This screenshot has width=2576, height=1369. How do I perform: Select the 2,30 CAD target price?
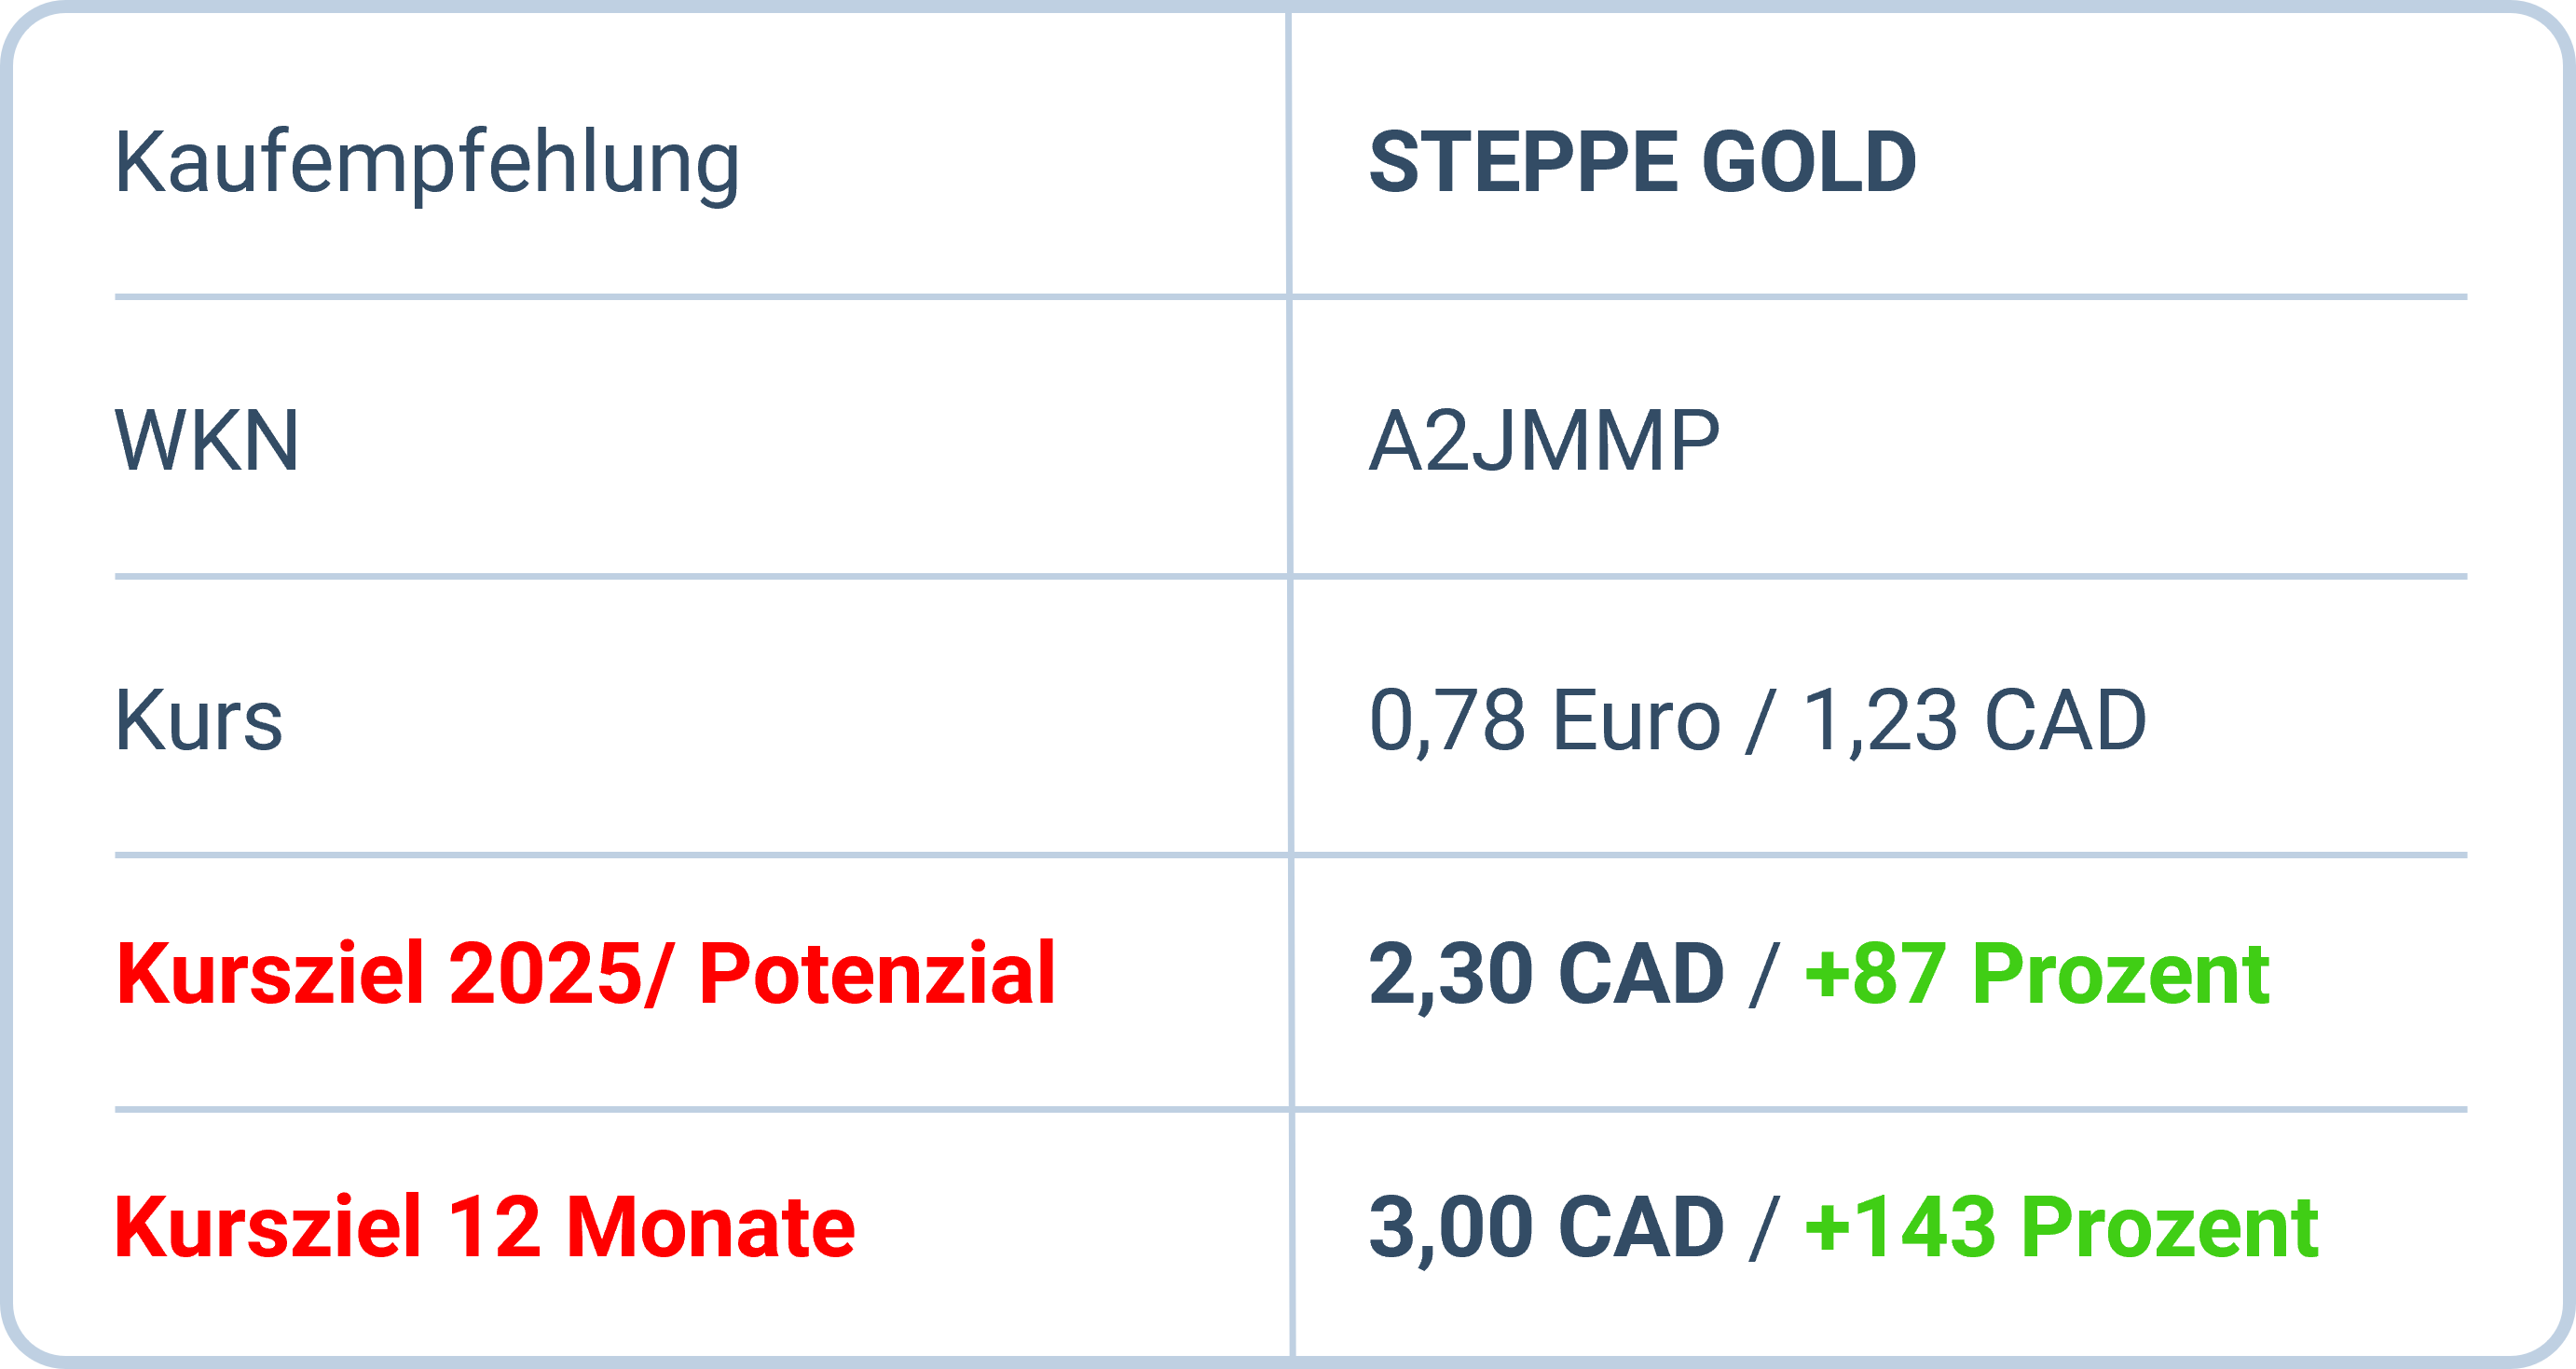coord(1546,974)
